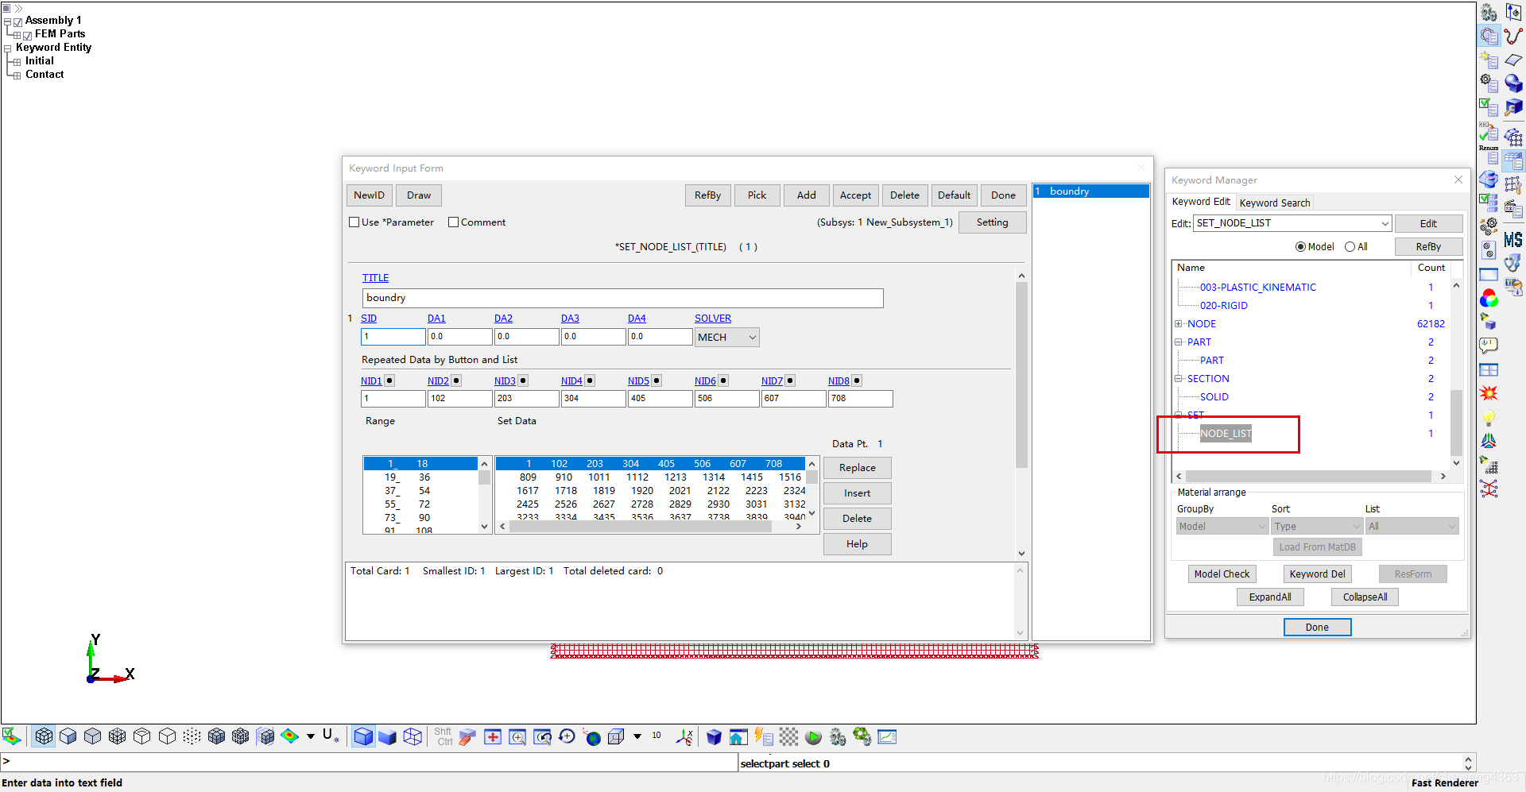Screen dimensions: 1526x792
Task: Toggle the small button beside NID4
Action: tap(590, 381)
